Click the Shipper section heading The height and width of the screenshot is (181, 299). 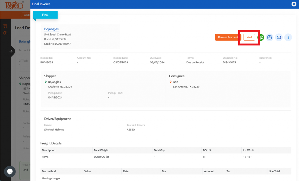(x=50, y=76)
